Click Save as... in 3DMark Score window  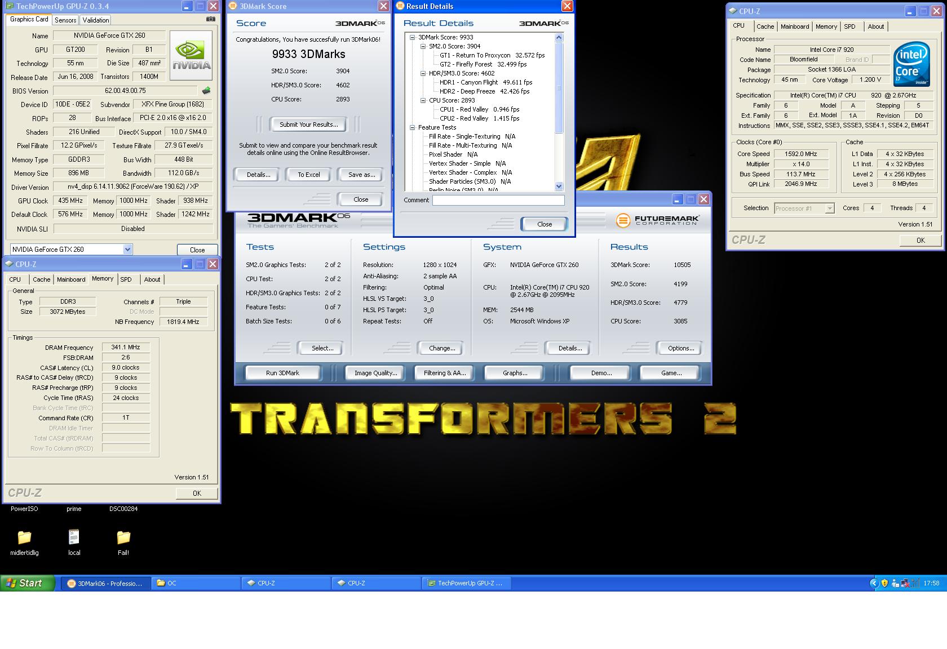point(361,175)
